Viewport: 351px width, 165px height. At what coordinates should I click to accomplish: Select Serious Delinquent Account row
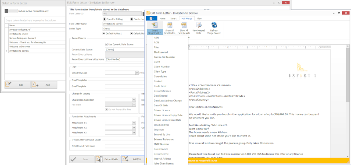tap(37, 38)
